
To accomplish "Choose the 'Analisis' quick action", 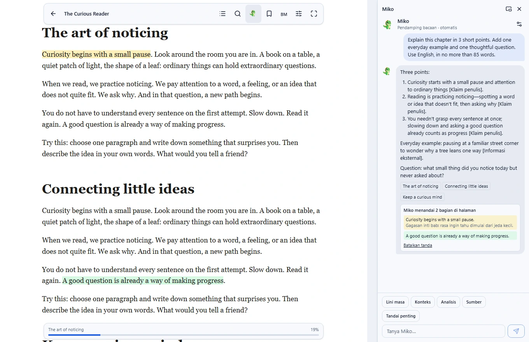I will pyautogui.click(x=448, y=302).
